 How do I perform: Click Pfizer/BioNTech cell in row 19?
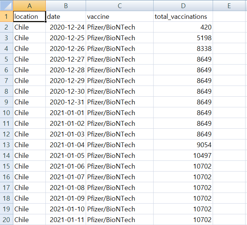[x=120, y=209]
